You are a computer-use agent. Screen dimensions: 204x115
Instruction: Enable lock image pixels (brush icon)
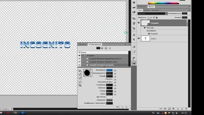click(151, 18)
